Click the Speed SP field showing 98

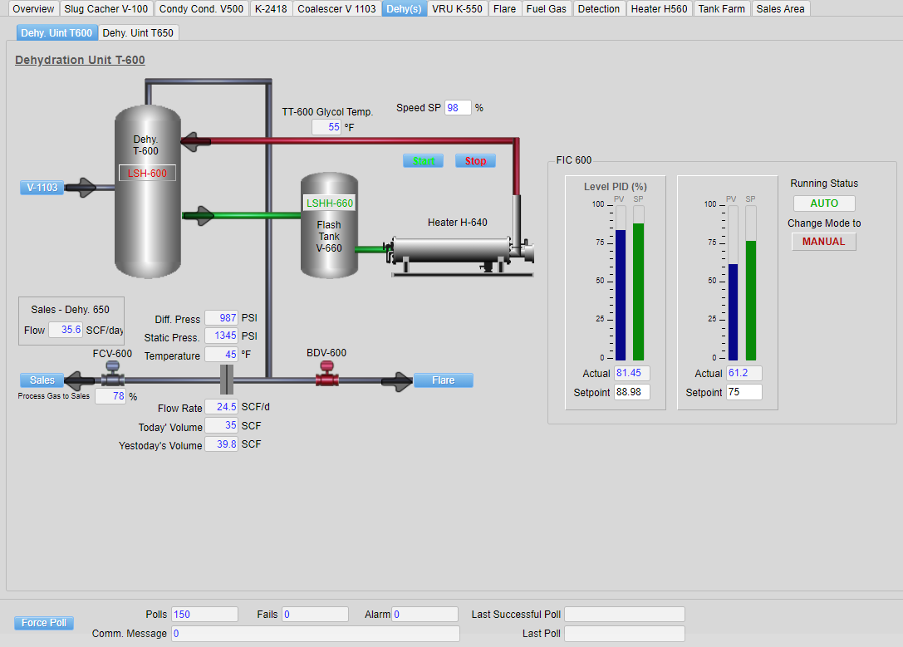coord(458,108)
